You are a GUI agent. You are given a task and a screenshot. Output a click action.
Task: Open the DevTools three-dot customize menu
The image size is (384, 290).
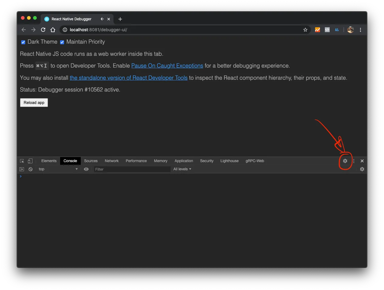coord(354,161)
